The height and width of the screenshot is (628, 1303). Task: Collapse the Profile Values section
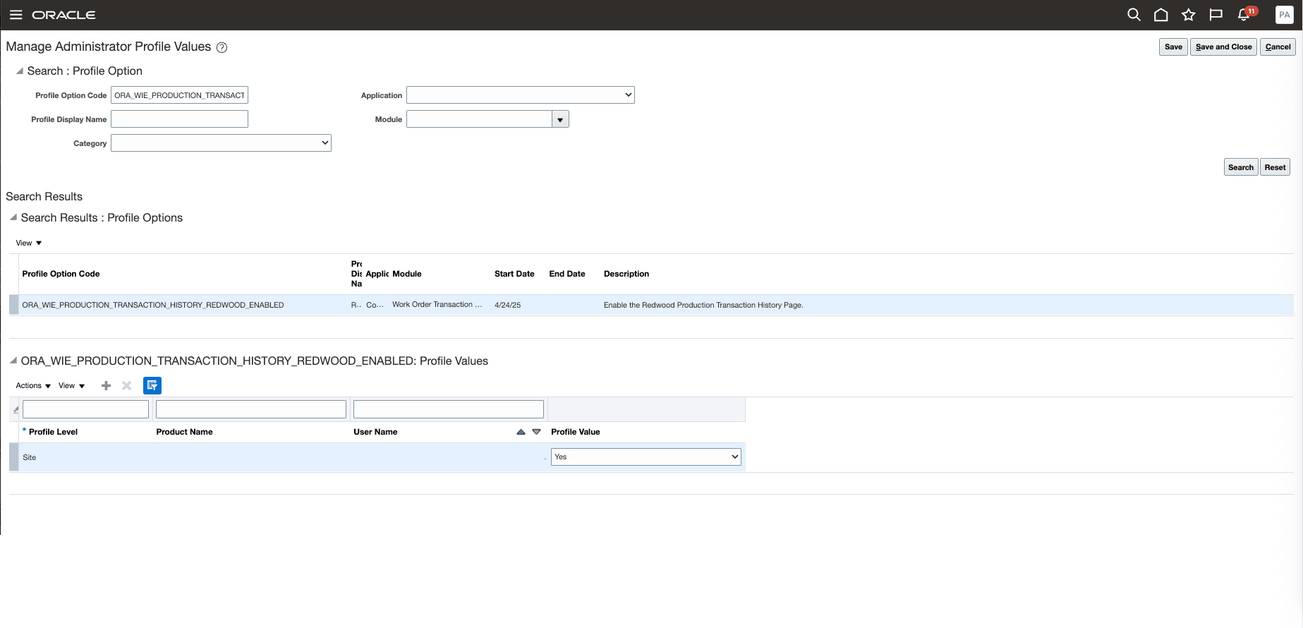(13, 361)
